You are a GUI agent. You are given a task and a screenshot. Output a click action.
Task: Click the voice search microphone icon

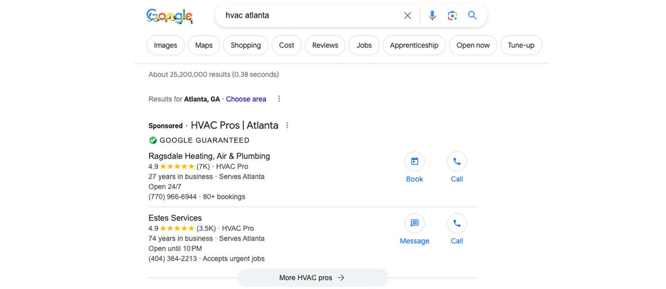432,15
